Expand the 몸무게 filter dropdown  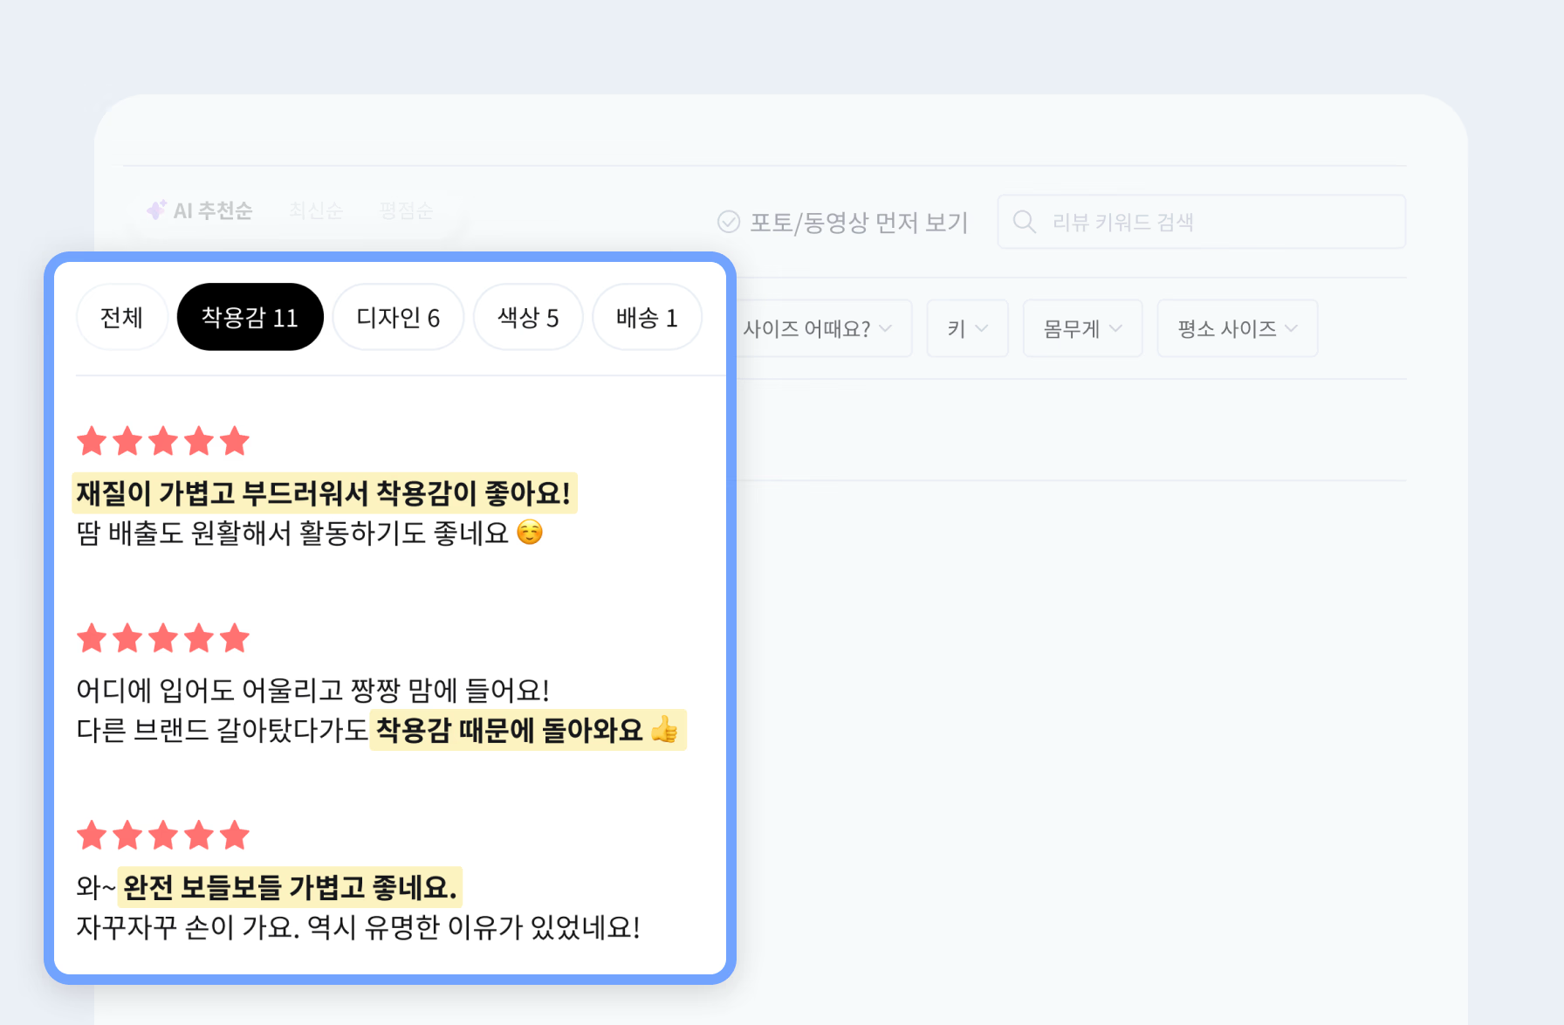pos(1082,328)
